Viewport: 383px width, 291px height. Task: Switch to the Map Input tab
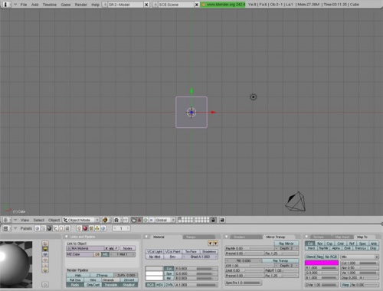coord(342,237)
